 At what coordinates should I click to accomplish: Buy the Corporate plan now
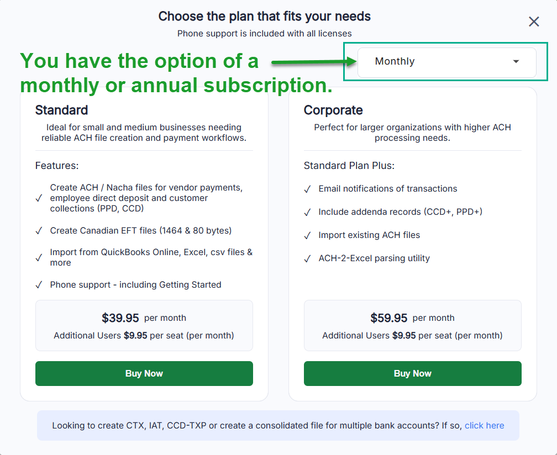[412, 373]
